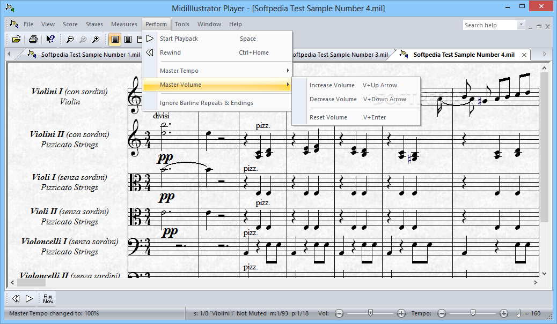The height and width of the screenshot is (324, 557).
Task: Toggle Ignore Barline Repeats & Endings
Action: click(x=217, y=103)
